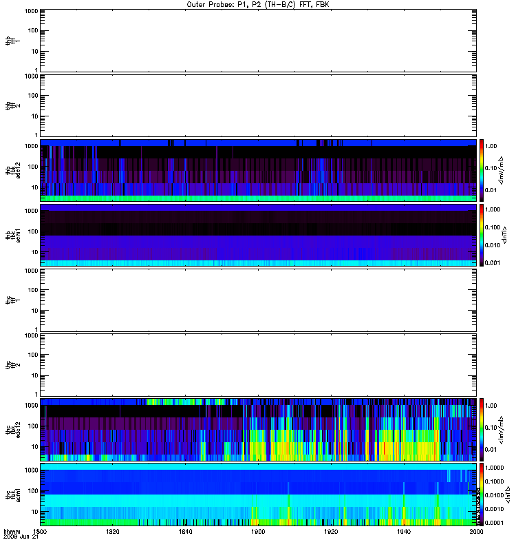Screen dimensions: 516x551
Task: Click the "hhmm" time format label
Action: pyautogui.click(x=12, y=532)
